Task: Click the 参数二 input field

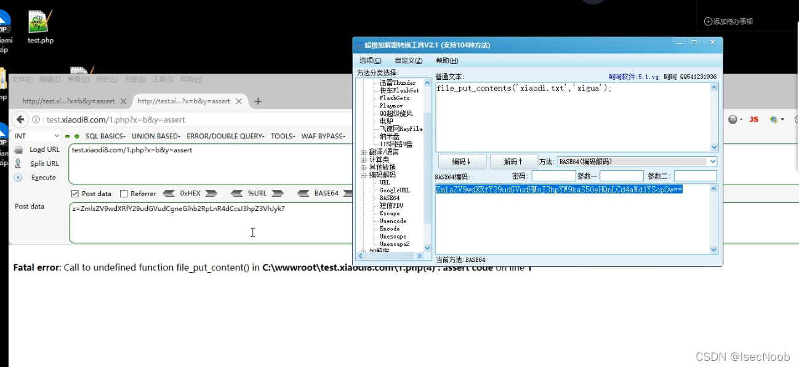Action: [x=695, y=176]
